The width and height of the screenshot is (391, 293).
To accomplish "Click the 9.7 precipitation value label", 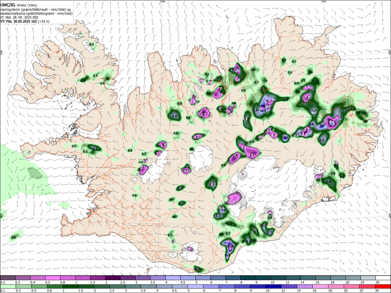I will pos(322,125).
